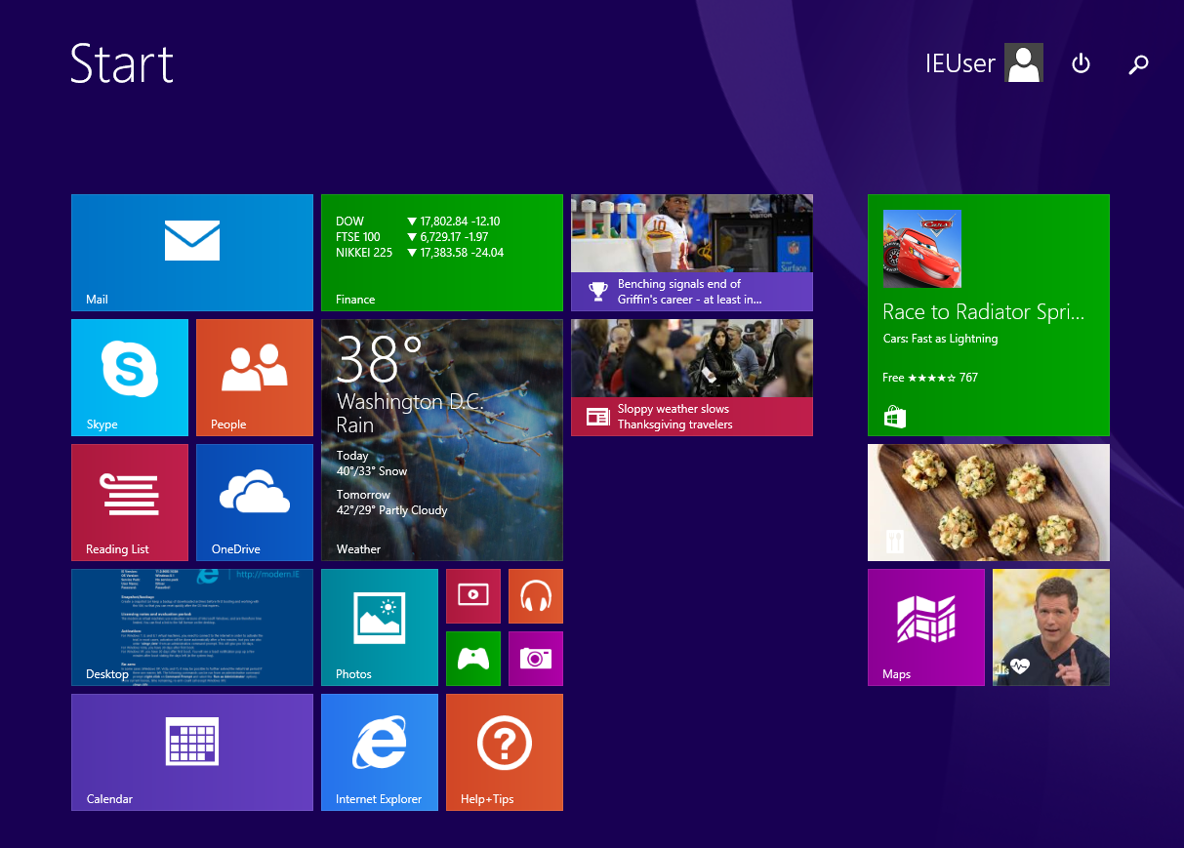Image resolution: width=1184 pixels, height=848 pixels.
Task: Open the Video app tile
Action: (472, 595)
